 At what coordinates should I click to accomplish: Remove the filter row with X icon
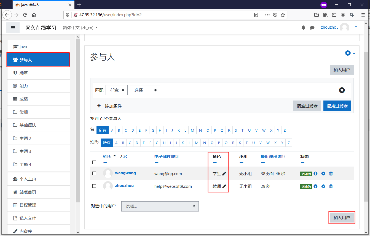[342, 90]
